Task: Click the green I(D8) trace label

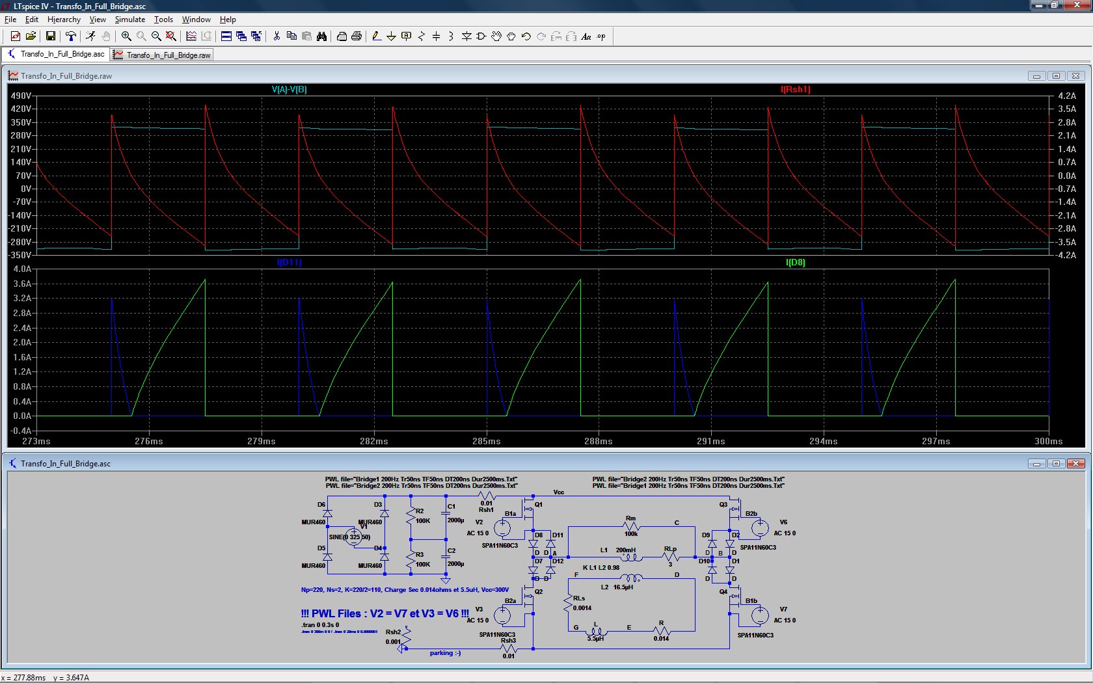Action: click(795, 263)
